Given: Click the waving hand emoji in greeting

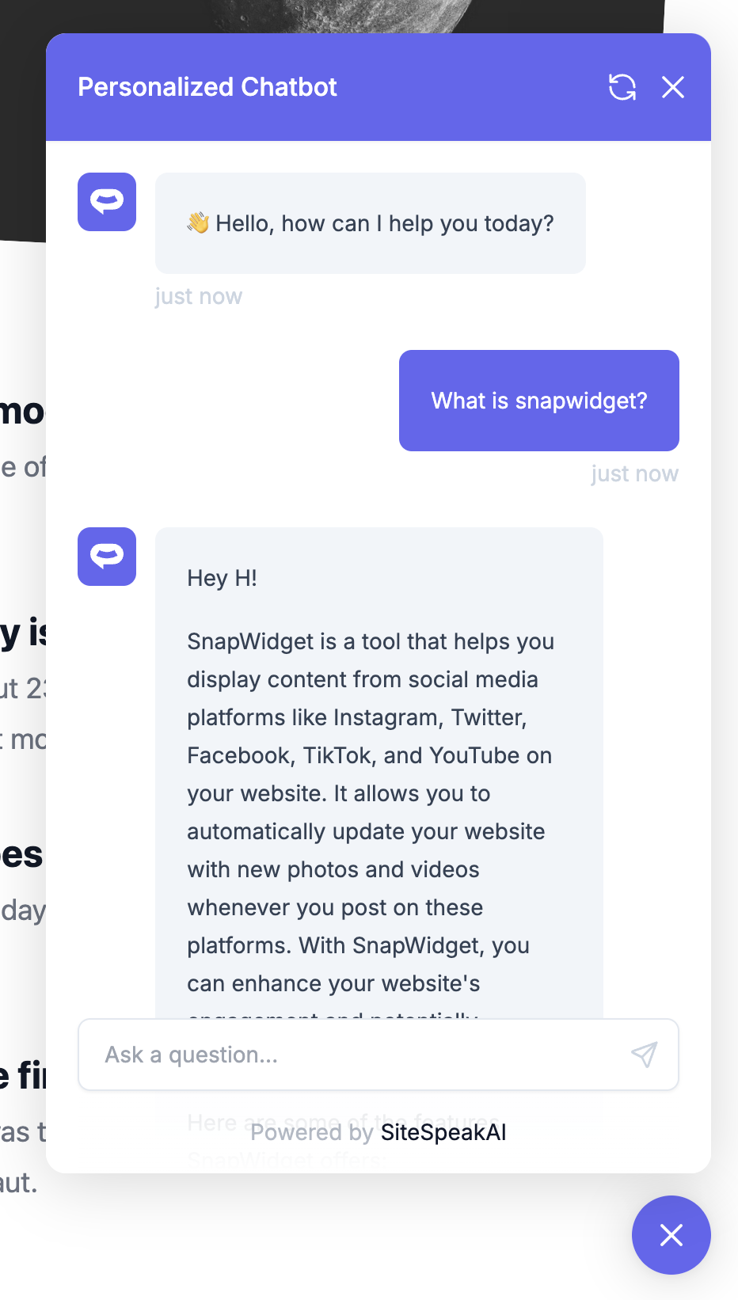Looking at the screenshot, I should pos(197,223).
